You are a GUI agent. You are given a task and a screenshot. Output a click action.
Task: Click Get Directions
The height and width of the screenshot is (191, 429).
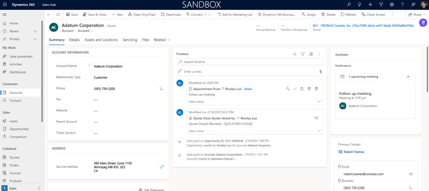coord(151,189)
